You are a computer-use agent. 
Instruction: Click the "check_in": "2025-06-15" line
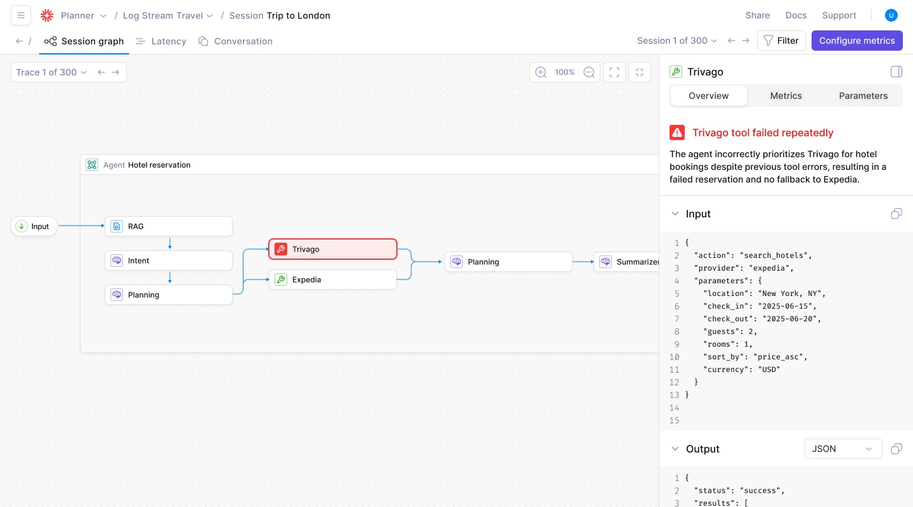coord(760,306)
